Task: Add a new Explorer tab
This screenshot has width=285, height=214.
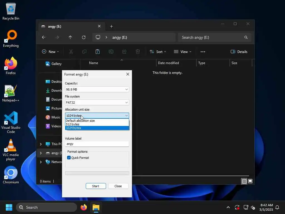Action: 111,26
